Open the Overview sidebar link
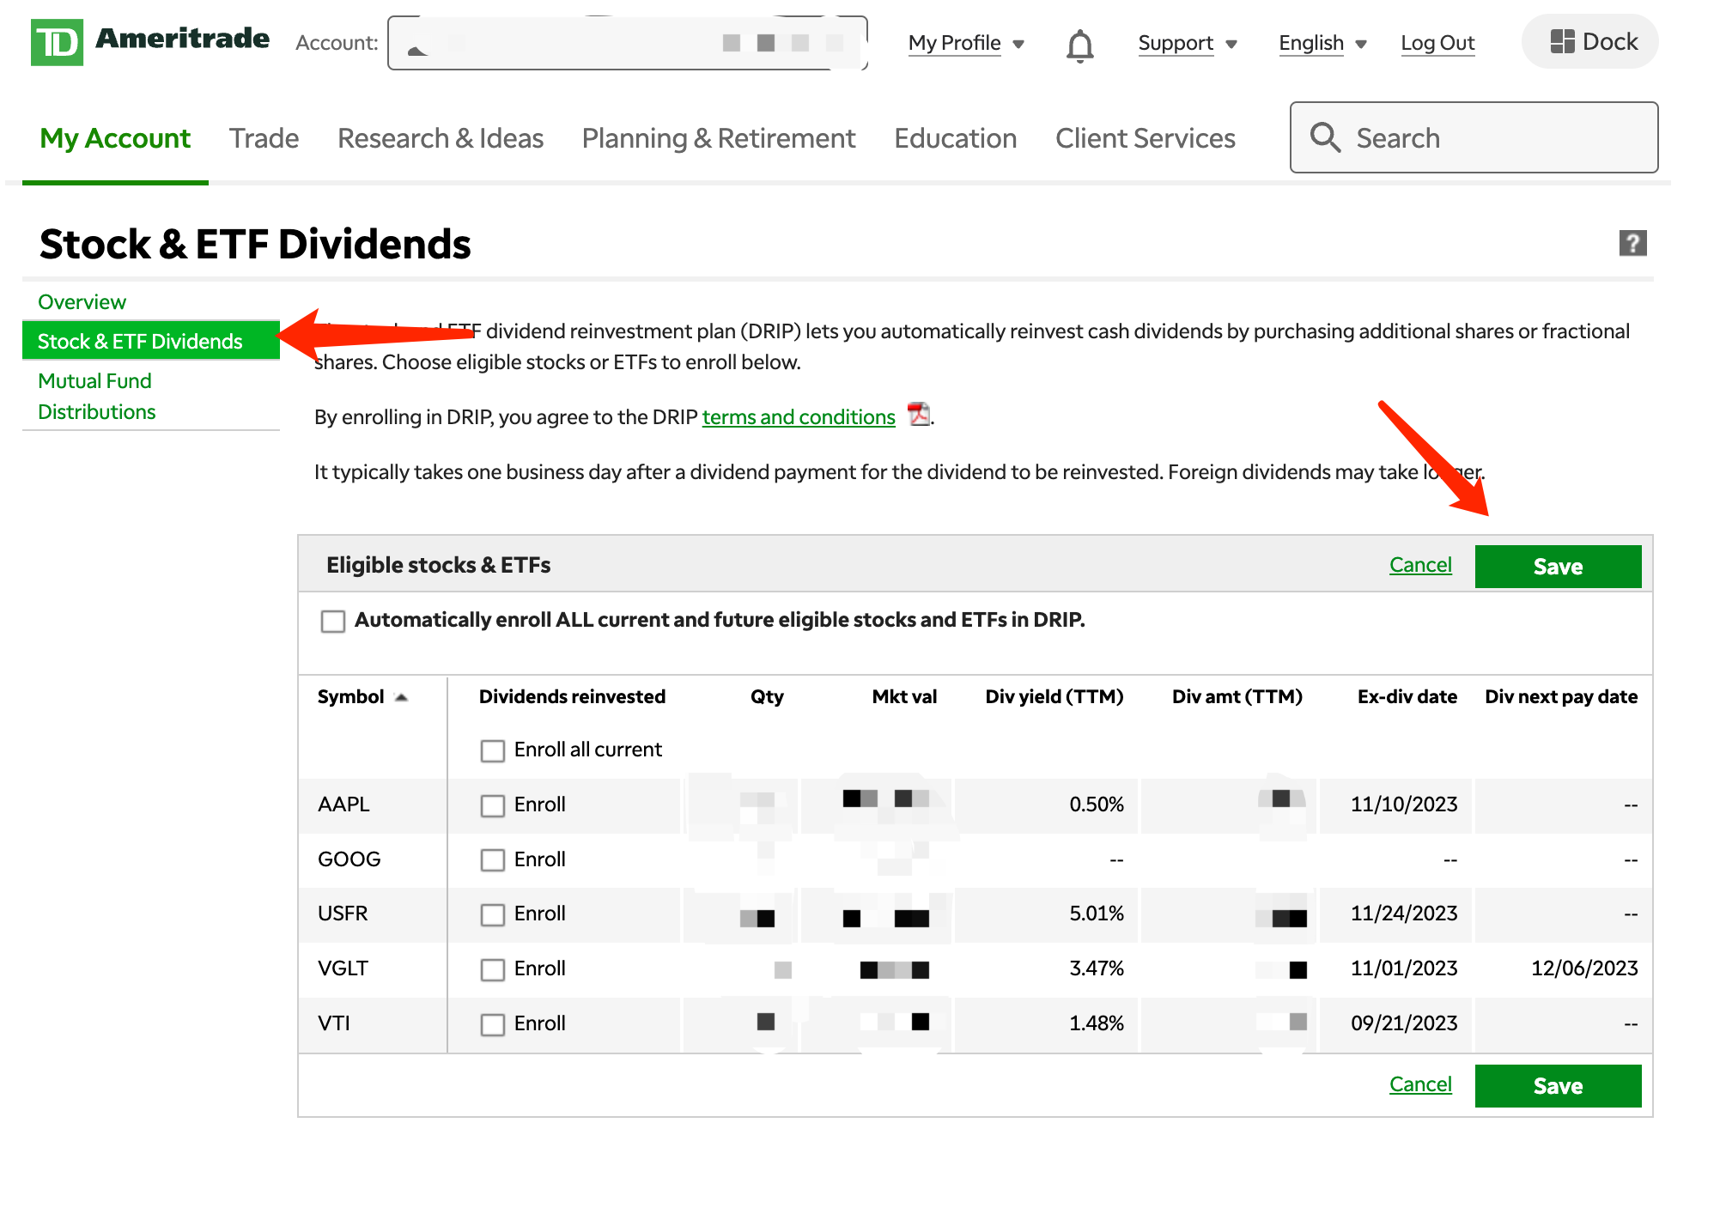The image size is (1726, 1214). (82, 302)
